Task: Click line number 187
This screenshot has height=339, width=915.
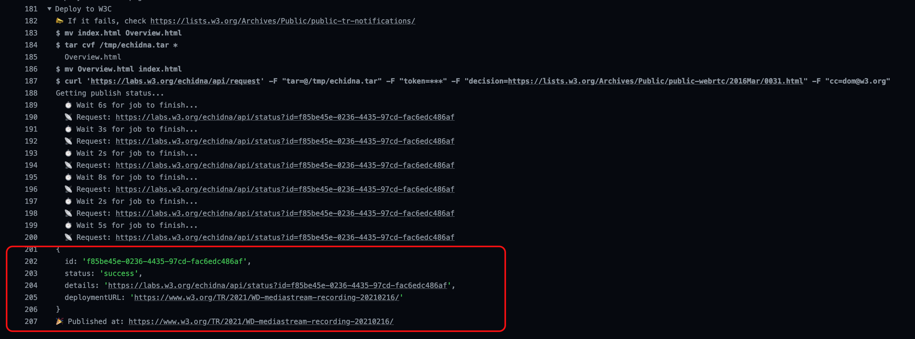Action: [31, 81]
